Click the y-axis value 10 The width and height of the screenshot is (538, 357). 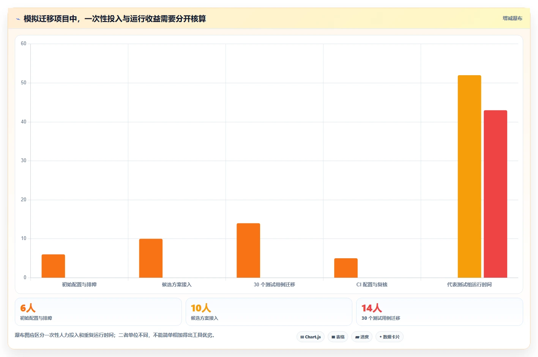[x=24, y=239]
